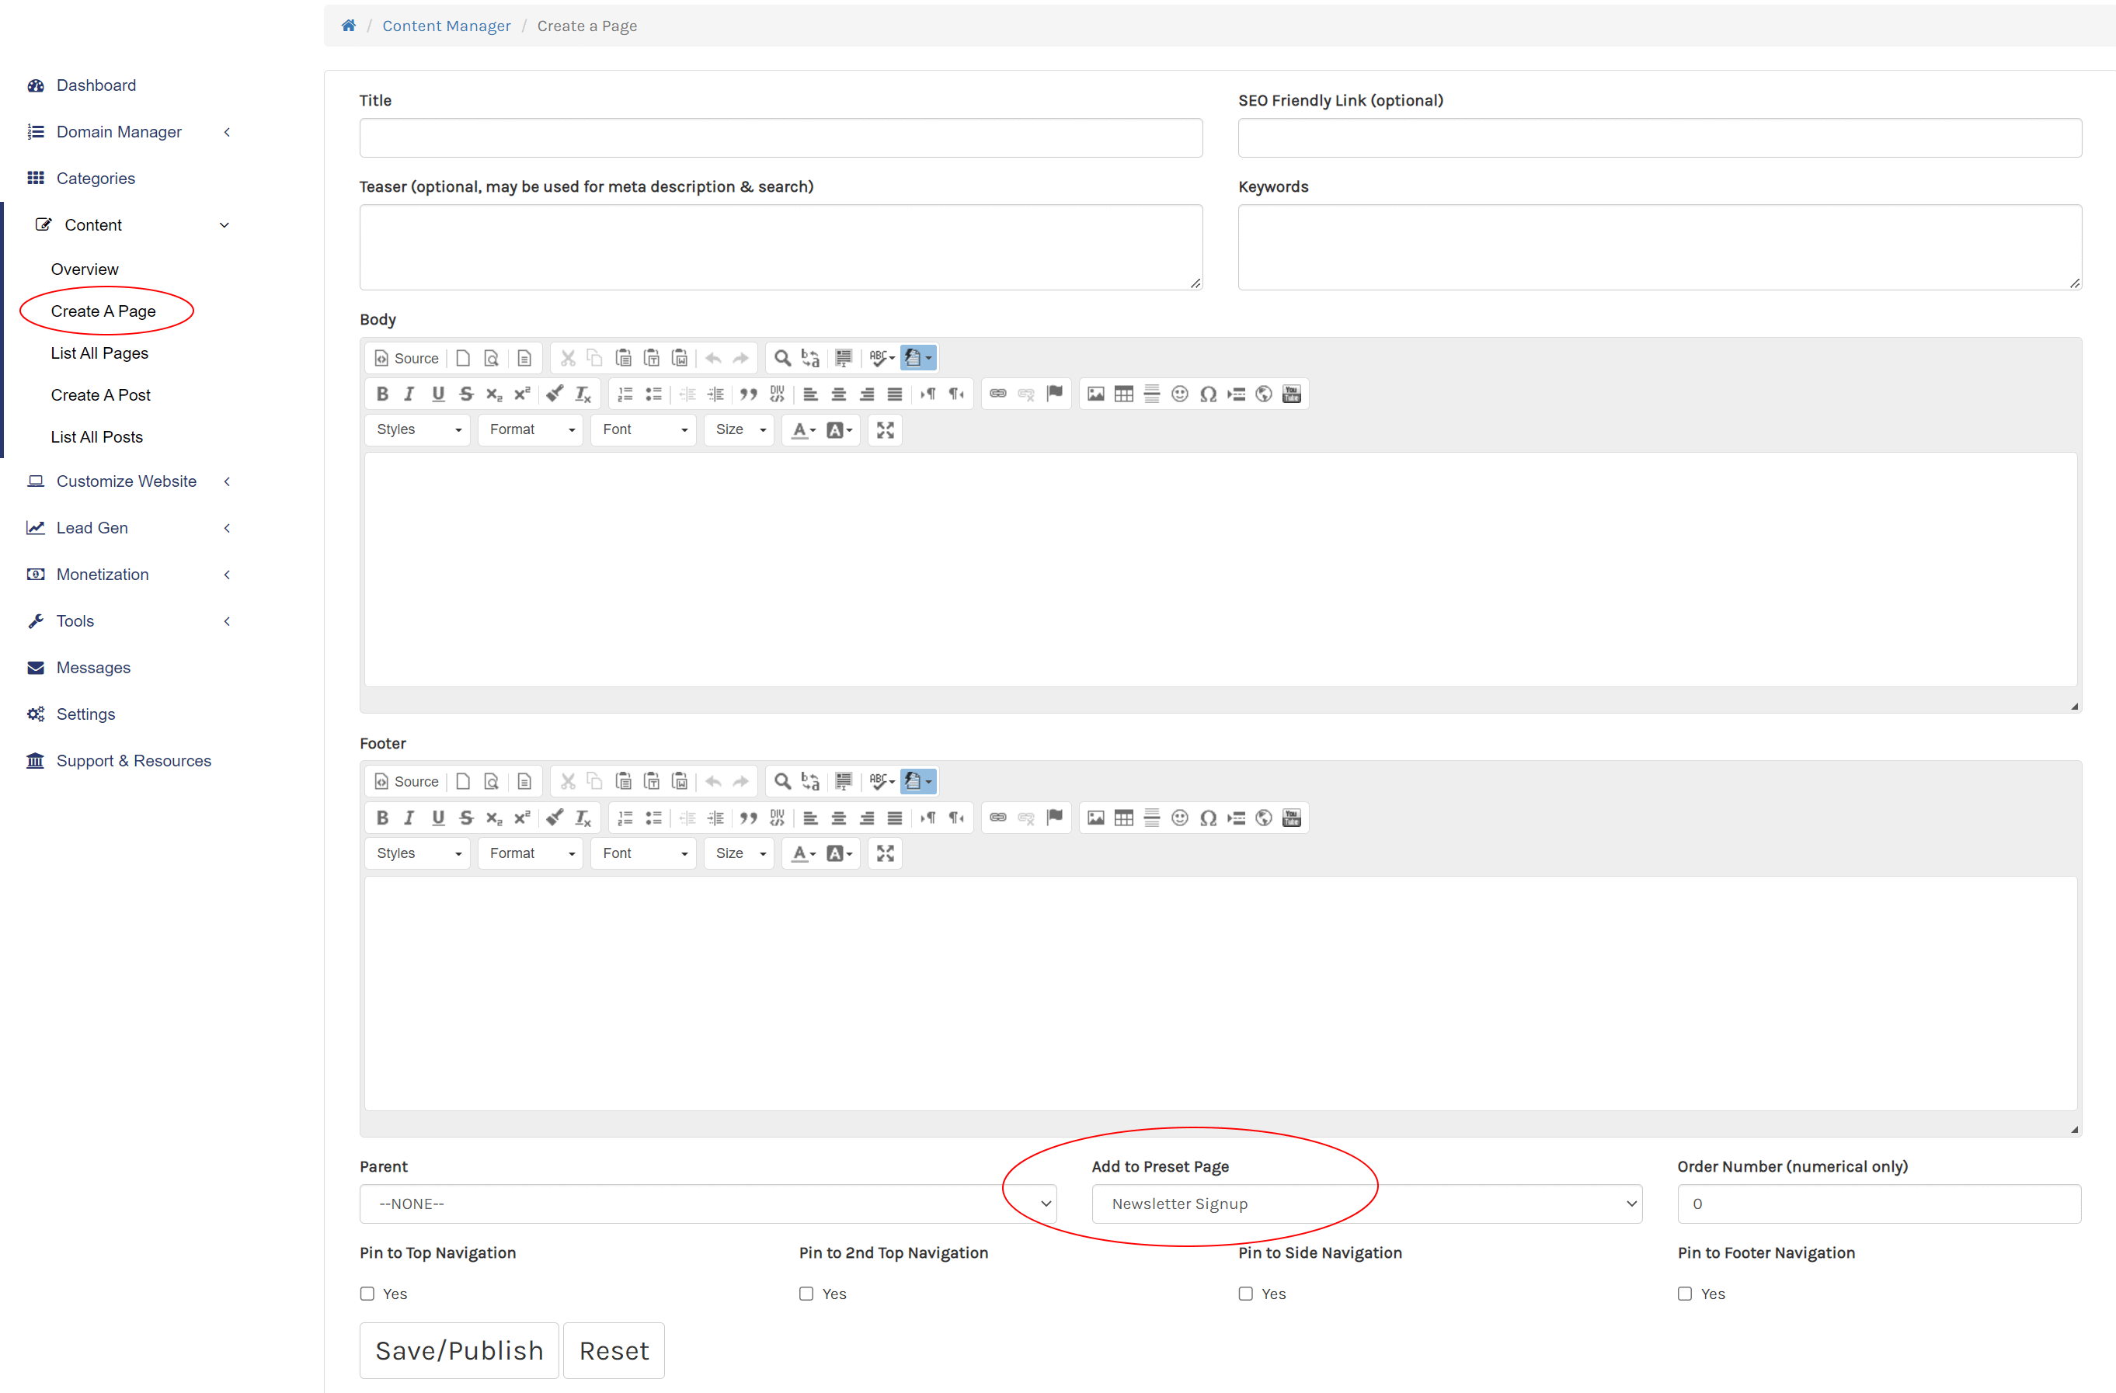Open the Format dropdown in Body editor
2116x1393 pixels.
pyautogui.click(x=531, y=430)
